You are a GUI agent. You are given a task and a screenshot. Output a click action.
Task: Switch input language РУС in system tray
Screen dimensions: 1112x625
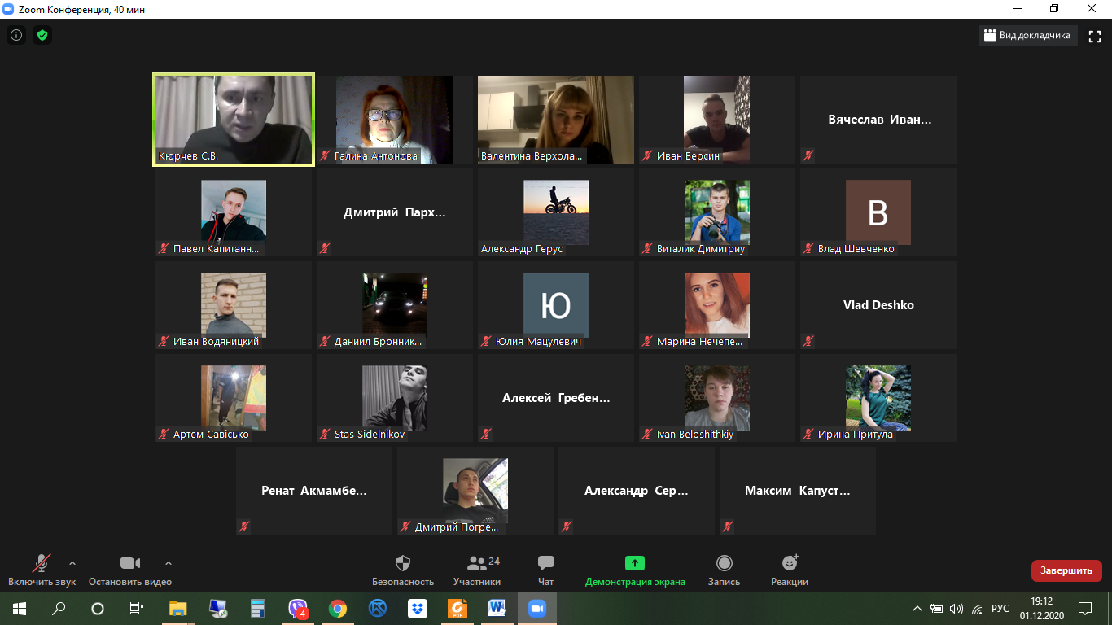pos(1000,609)
